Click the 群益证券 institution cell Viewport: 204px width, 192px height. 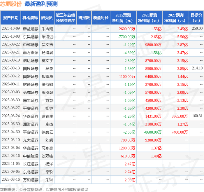click(x=31, y=29)
